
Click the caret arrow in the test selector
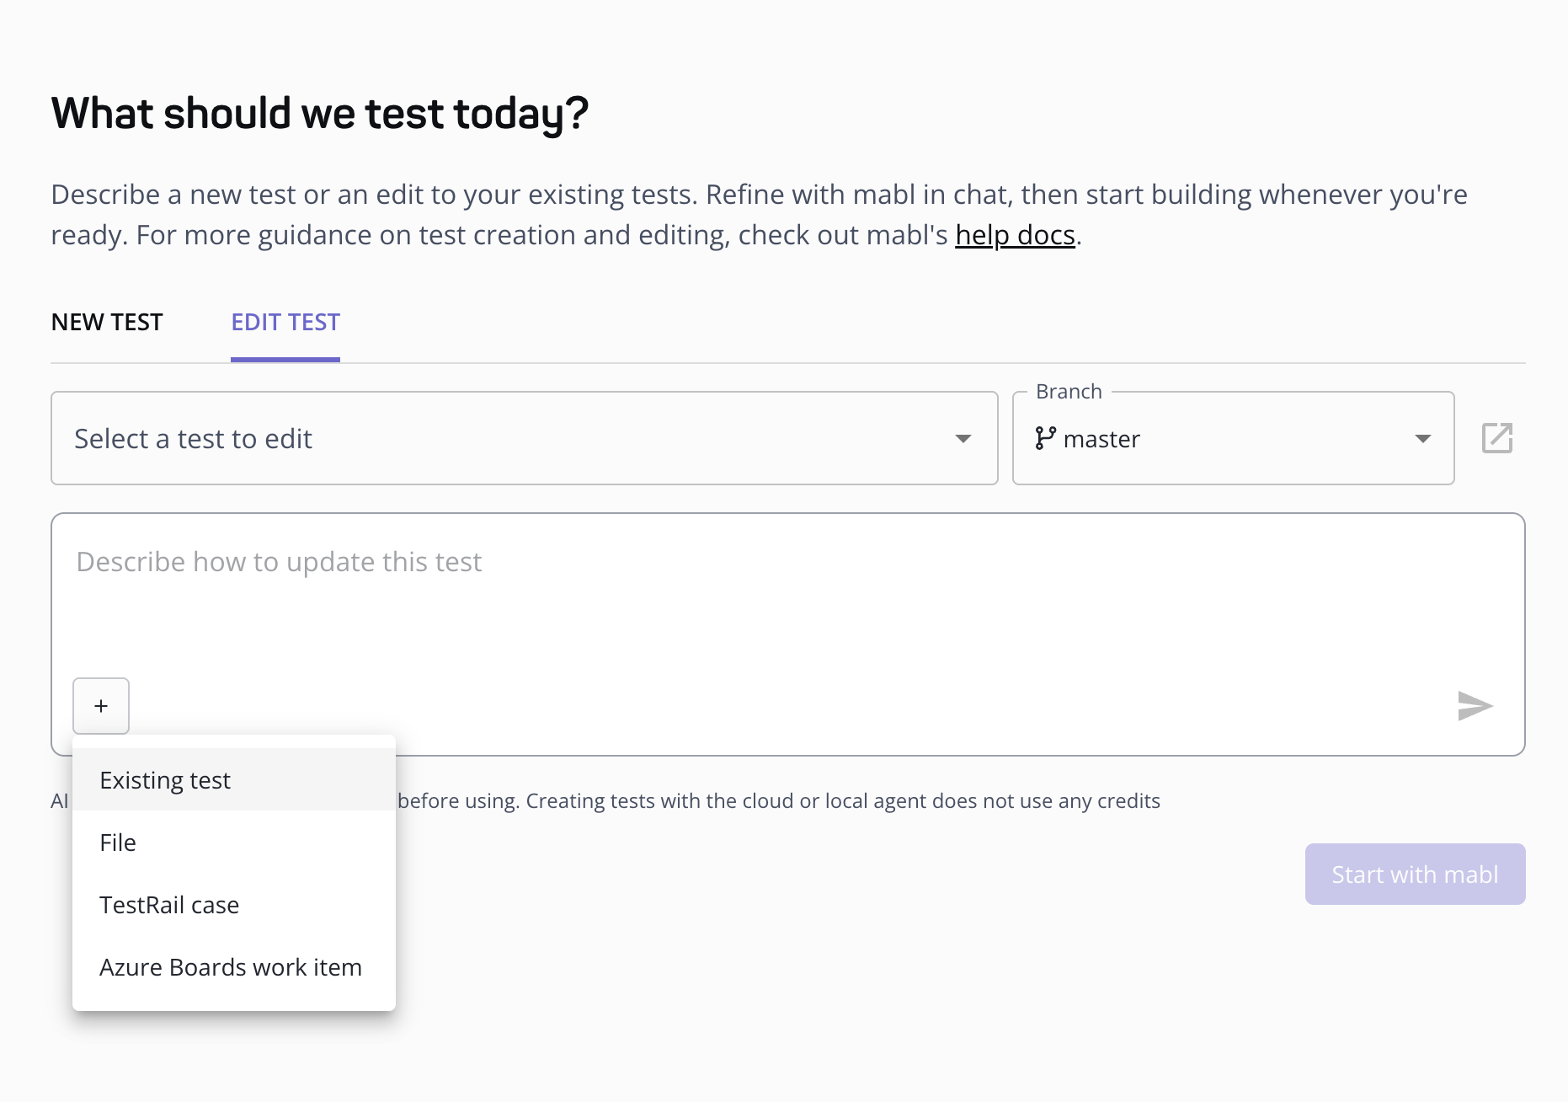coord(963,439)
